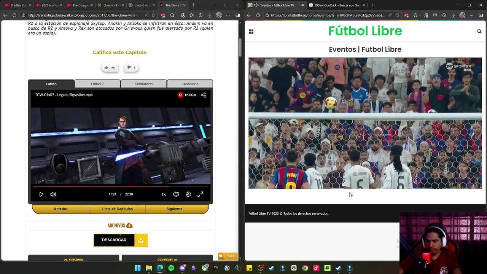Click the Fútbol Libre search icon

479,32
